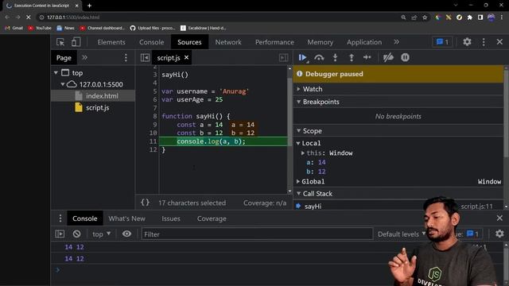Image resolution: width=509 pixels, height=286 pixels.
Task: Close the script.js file tab
Action: click(186, 57)
